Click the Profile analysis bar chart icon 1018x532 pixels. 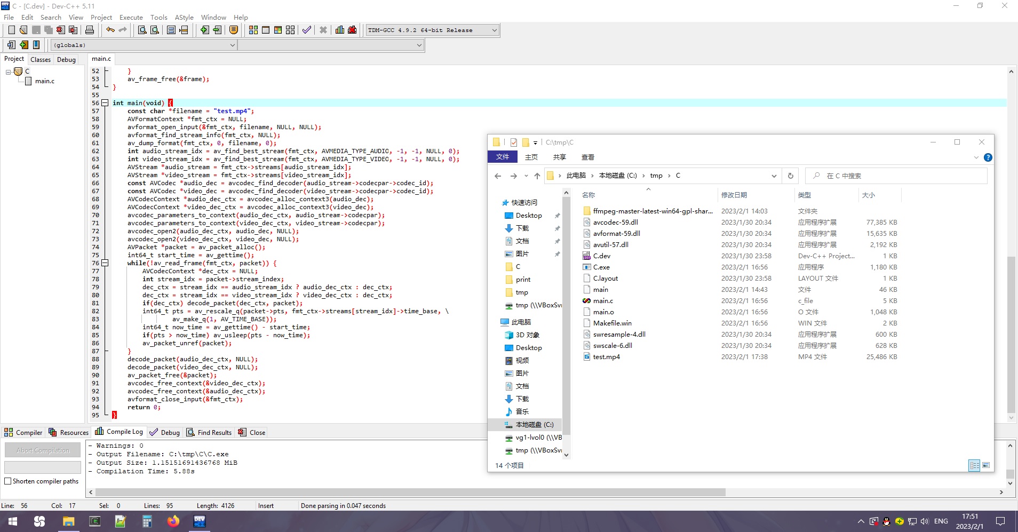coord(340,30)
